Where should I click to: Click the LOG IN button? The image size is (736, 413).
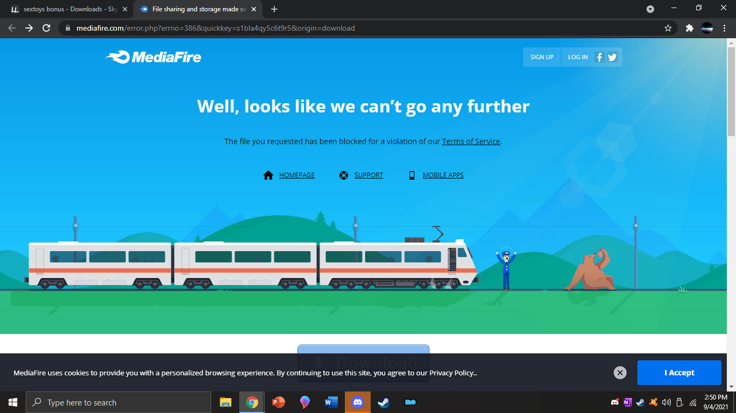click(578, 57)
